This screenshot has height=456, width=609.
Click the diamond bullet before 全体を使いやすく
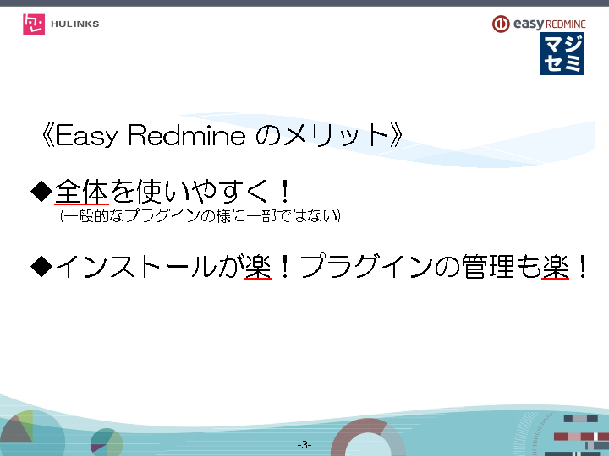tap(41, 191)
